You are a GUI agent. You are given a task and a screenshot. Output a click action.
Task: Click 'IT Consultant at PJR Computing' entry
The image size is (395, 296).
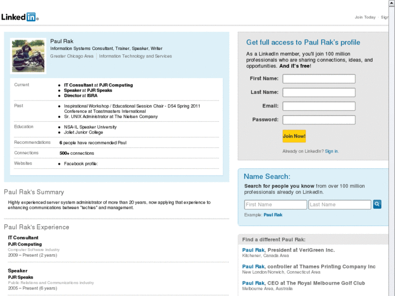click(98, 85)
